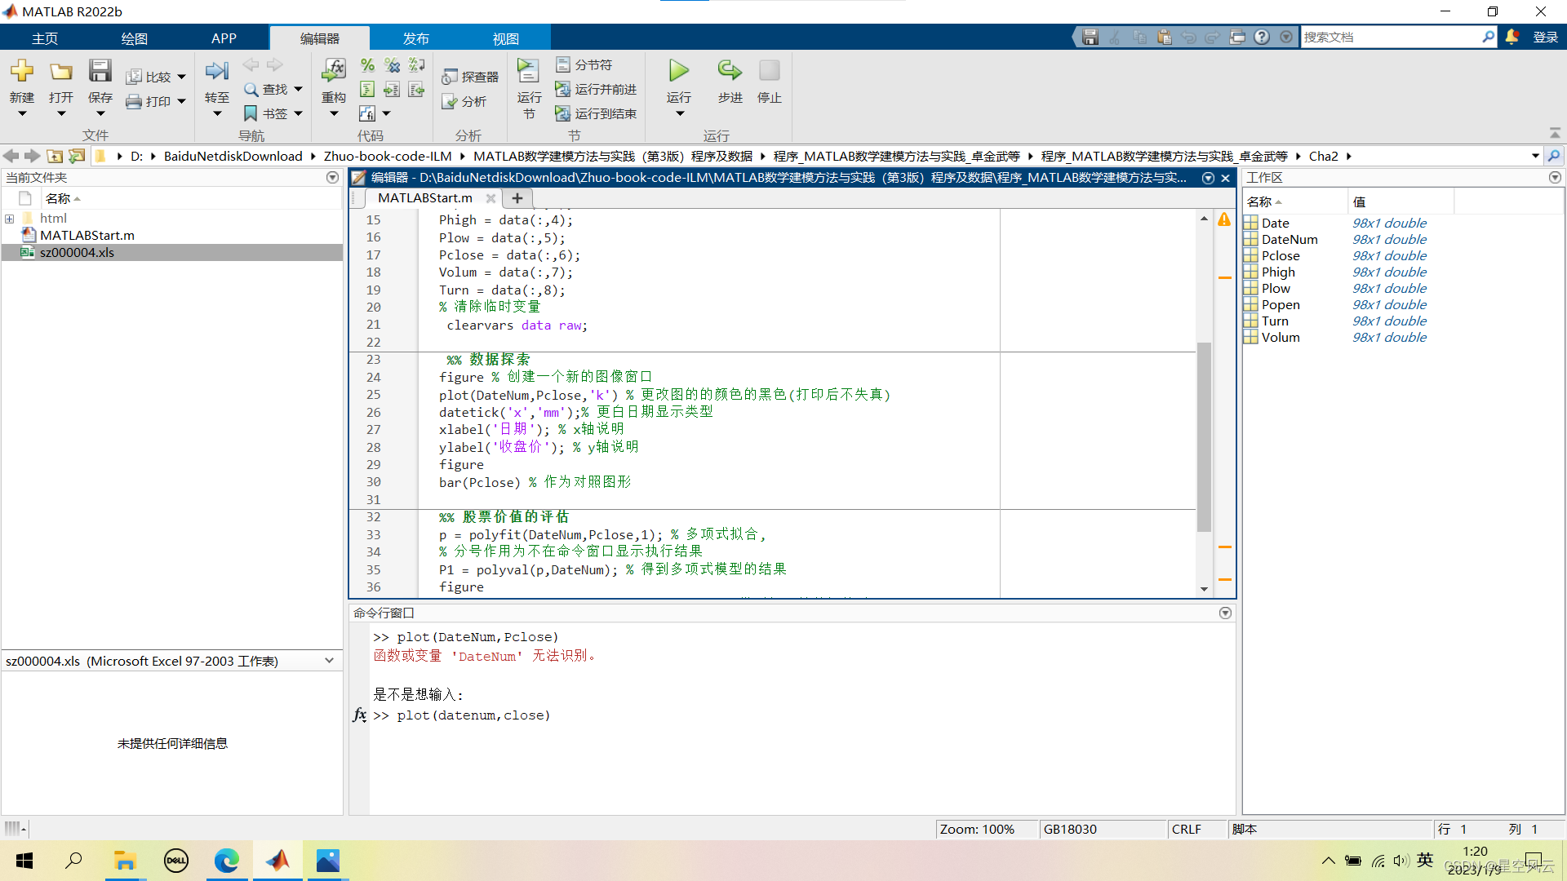Click the green Run (运行) button

click(678, 72)
